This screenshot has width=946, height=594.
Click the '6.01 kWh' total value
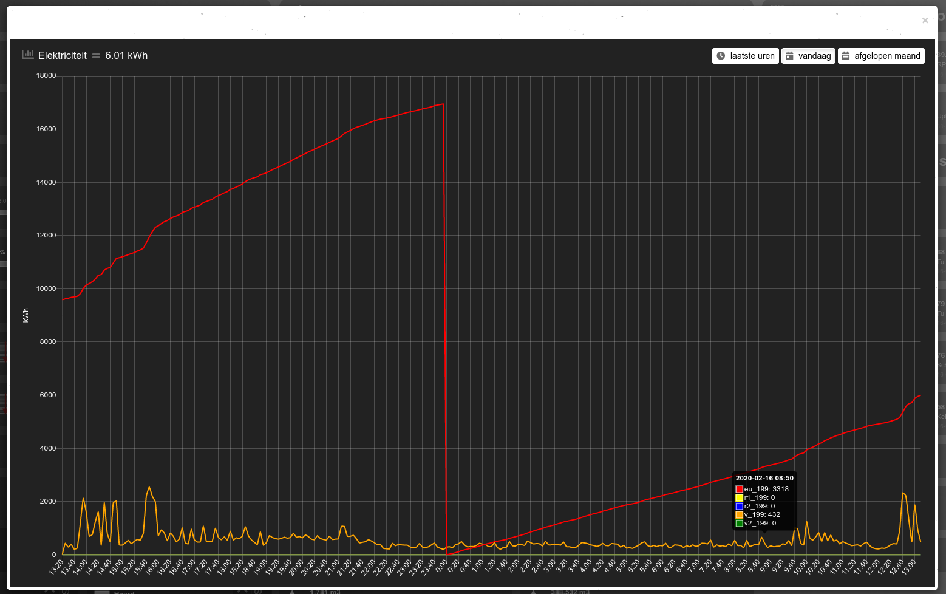[126, 55]
